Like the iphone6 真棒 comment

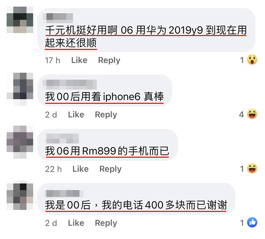[x=76, y=114]
